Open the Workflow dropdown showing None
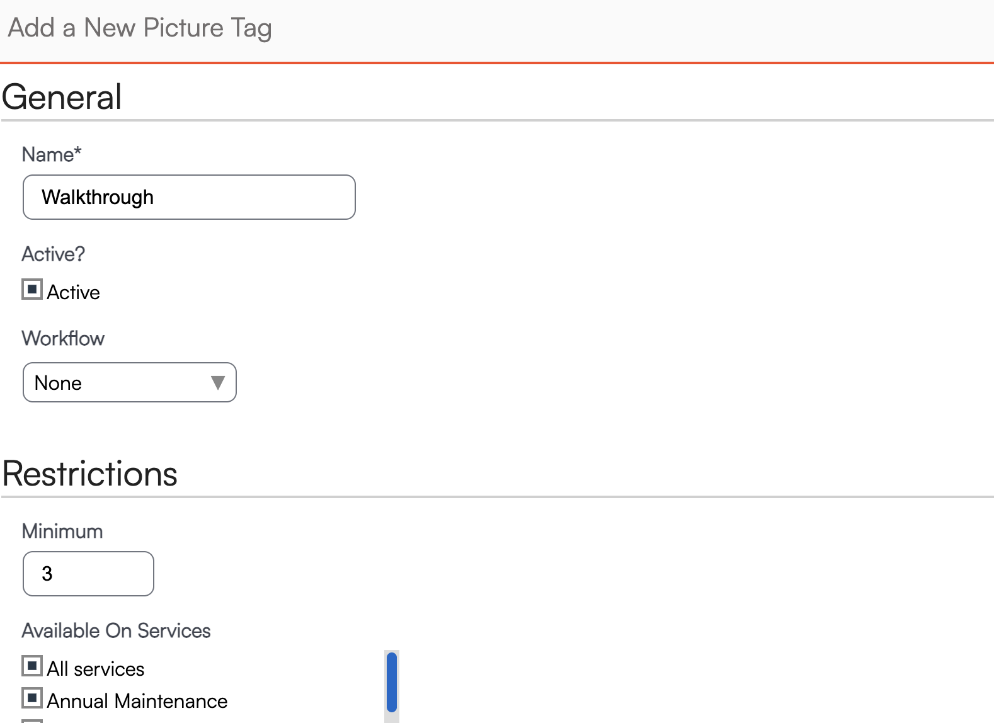This screenshot has width=994, height=723. coord(120,382)
